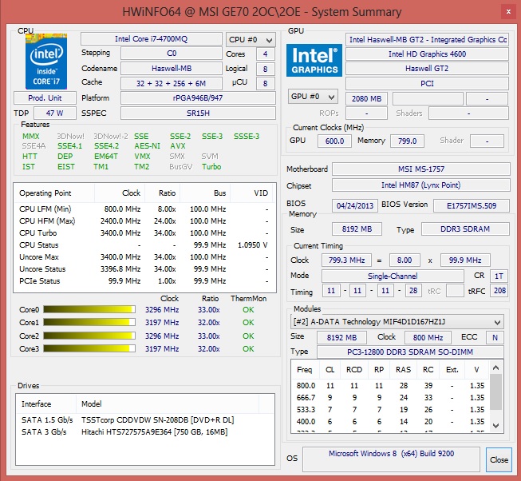
Task: Click the GPU memory clock 799.0 field
Action: [x=407, y=141]
